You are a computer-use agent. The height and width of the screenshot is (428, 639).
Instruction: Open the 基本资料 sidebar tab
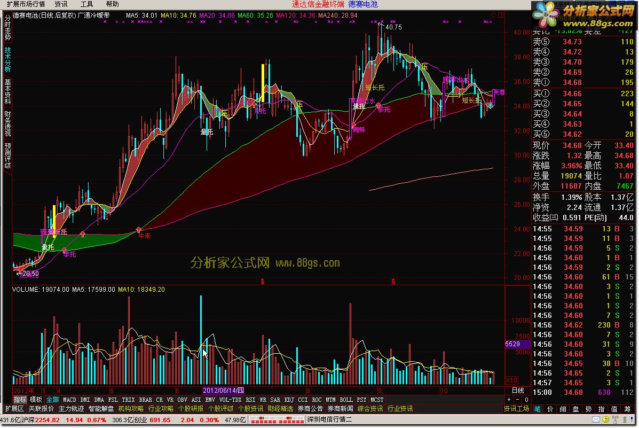pyautogui.click(x=7, y=91)
